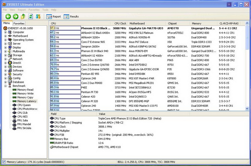Click scroll-up arrow of results list
Image resolution: width=251 pixels, height=166 pixels.
[x=247, y=23]
